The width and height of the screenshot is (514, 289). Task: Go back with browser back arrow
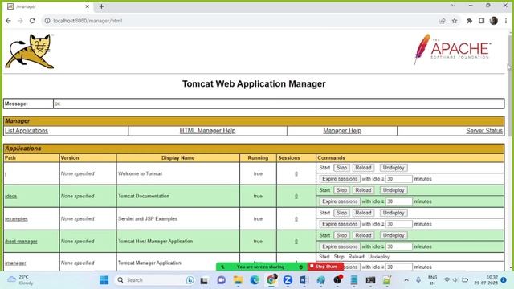click(x=8, y=21)
